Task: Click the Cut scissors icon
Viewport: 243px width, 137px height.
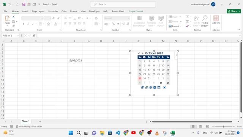Action: pyautogui.click(x=14, y=17)
